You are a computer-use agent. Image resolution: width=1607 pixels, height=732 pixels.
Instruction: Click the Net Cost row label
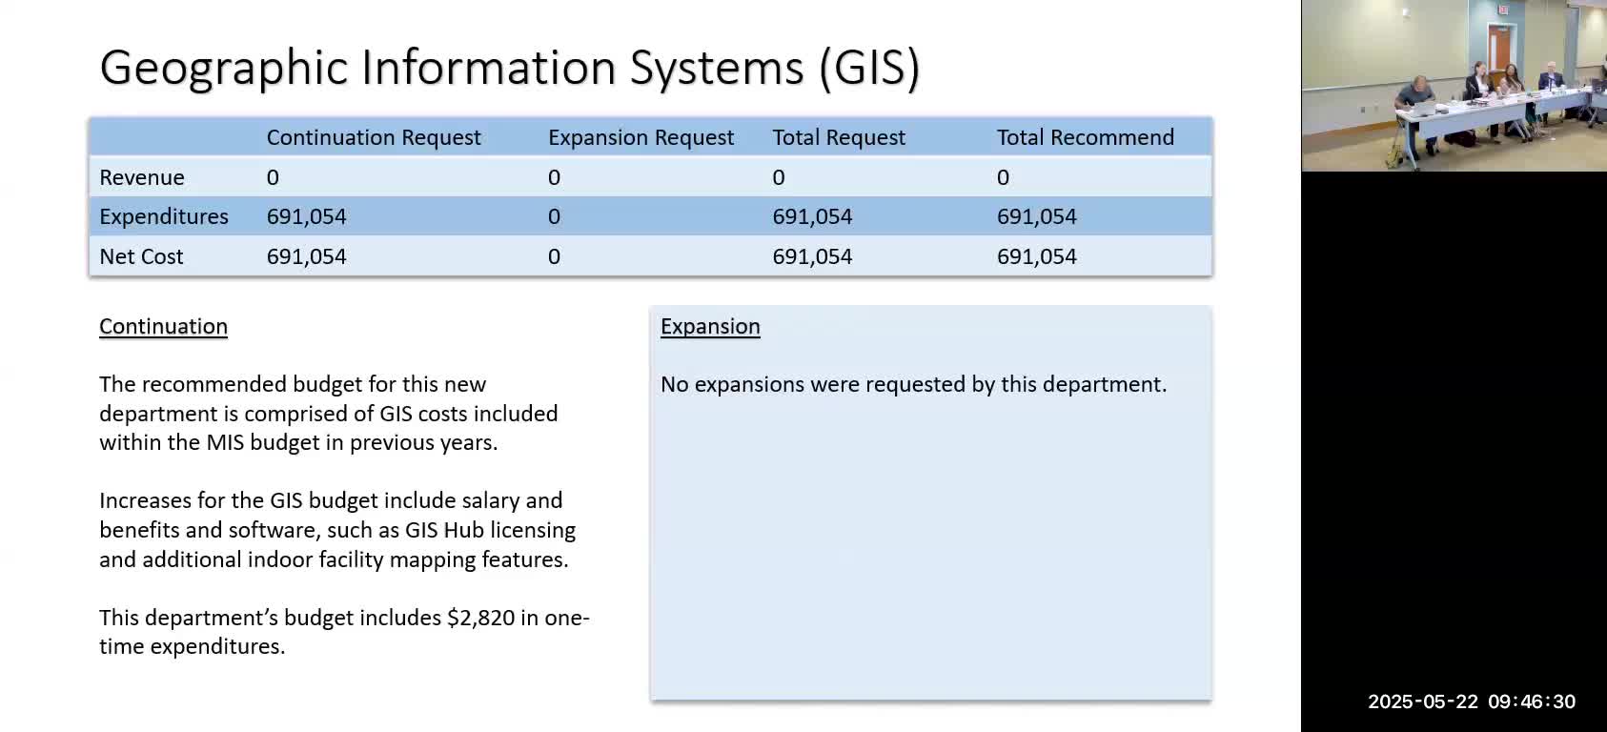pyautogui.click(x=141, y=256)
